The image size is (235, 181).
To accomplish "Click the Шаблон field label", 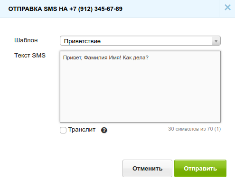I will (26, 40).
